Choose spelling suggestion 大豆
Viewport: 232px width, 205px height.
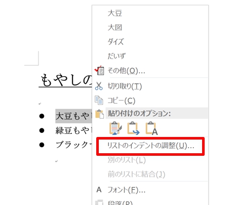point(115,13)
